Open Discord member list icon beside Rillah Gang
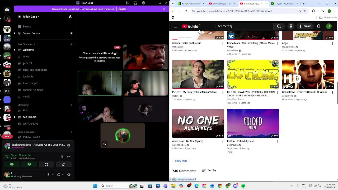Image resolution: width=338 pixels, height=190 pixels. [70, 17]
